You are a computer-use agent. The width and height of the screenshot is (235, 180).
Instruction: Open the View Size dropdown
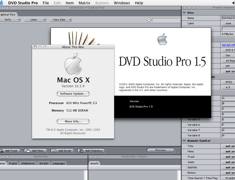click(x=61, y=20)
